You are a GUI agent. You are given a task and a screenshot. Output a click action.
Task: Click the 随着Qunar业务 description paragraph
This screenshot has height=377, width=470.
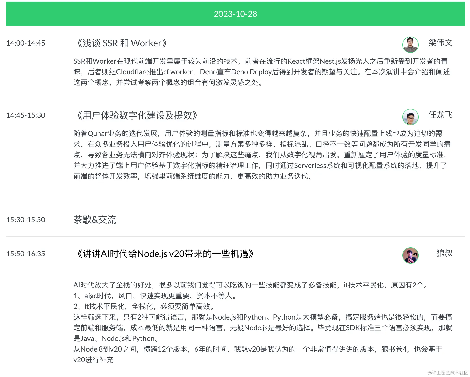coord(262,155)
